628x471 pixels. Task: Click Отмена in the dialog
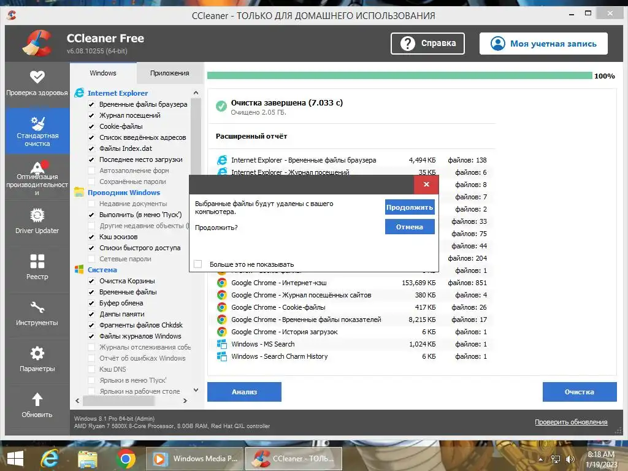(410, 227)
